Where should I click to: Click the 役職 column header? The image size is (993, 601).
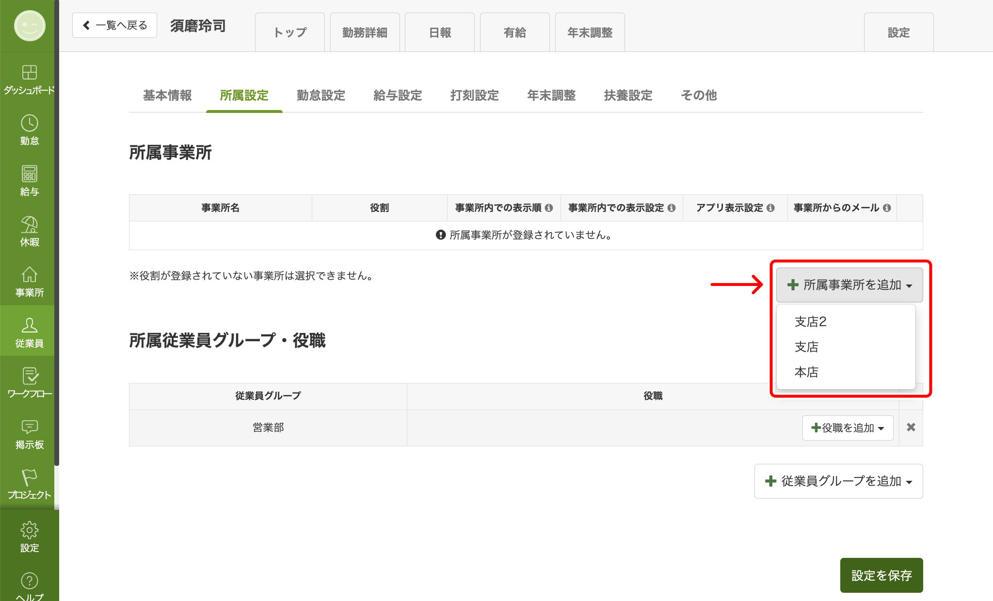coord(653,396)
